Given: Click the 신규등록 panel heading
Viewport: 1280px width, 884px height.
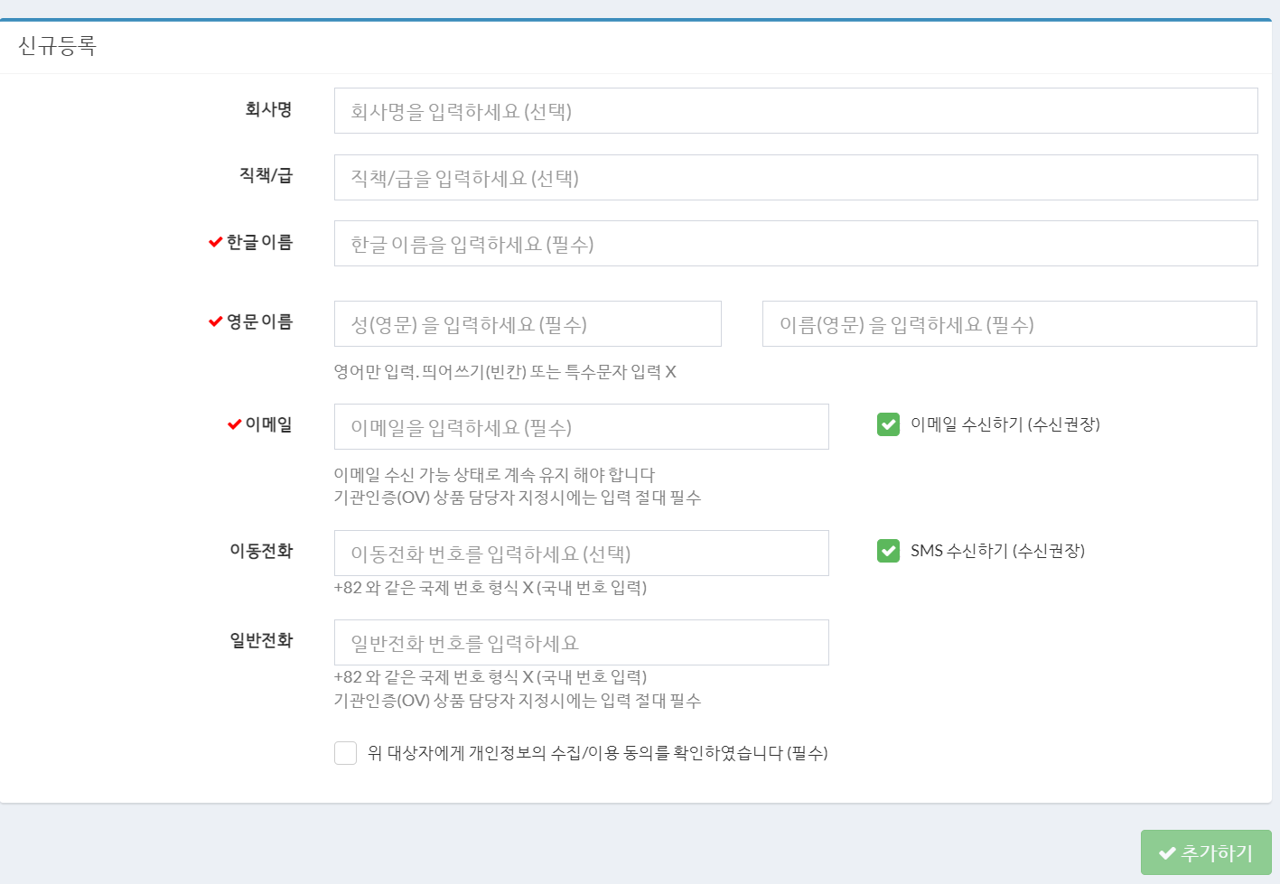Looking at the screenshot, I should pyautogui.click(x=57, y=46).
